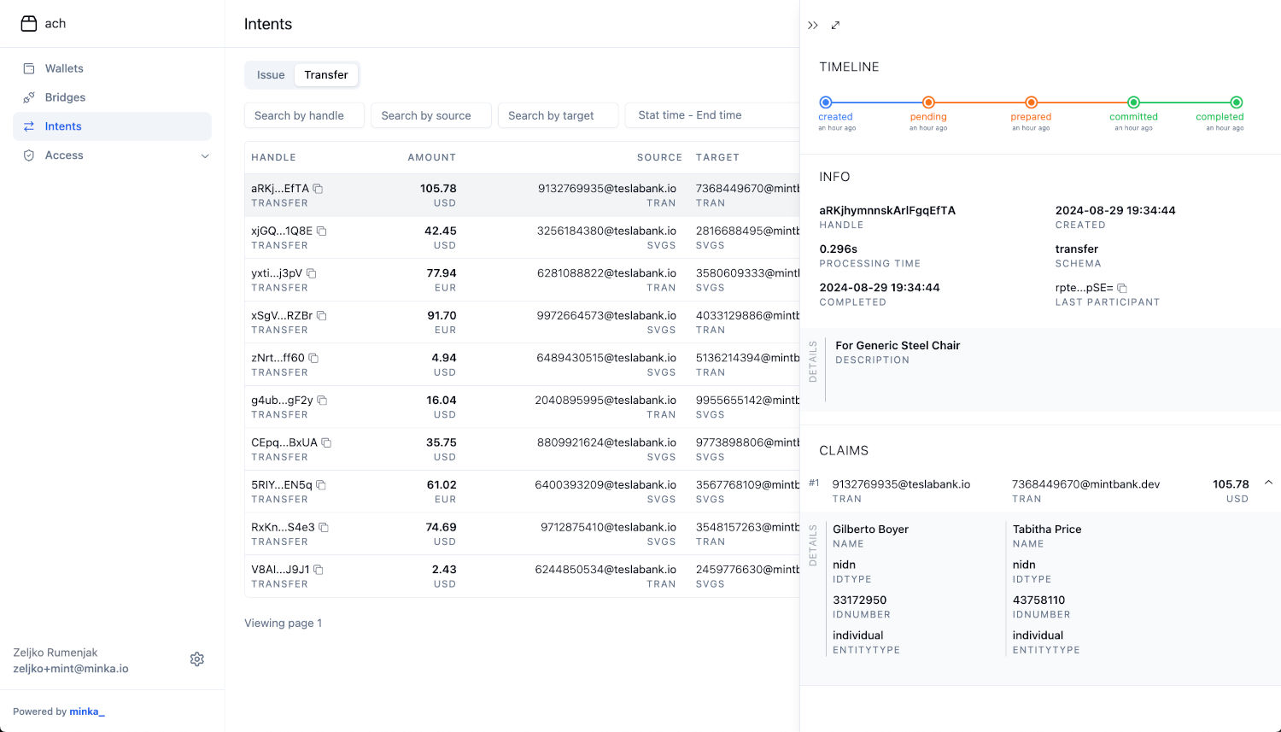This screenshot has height=732, width=1281.
Task: Copy last participant rpte...pSE= key
Action: [x=1122, y=289]
